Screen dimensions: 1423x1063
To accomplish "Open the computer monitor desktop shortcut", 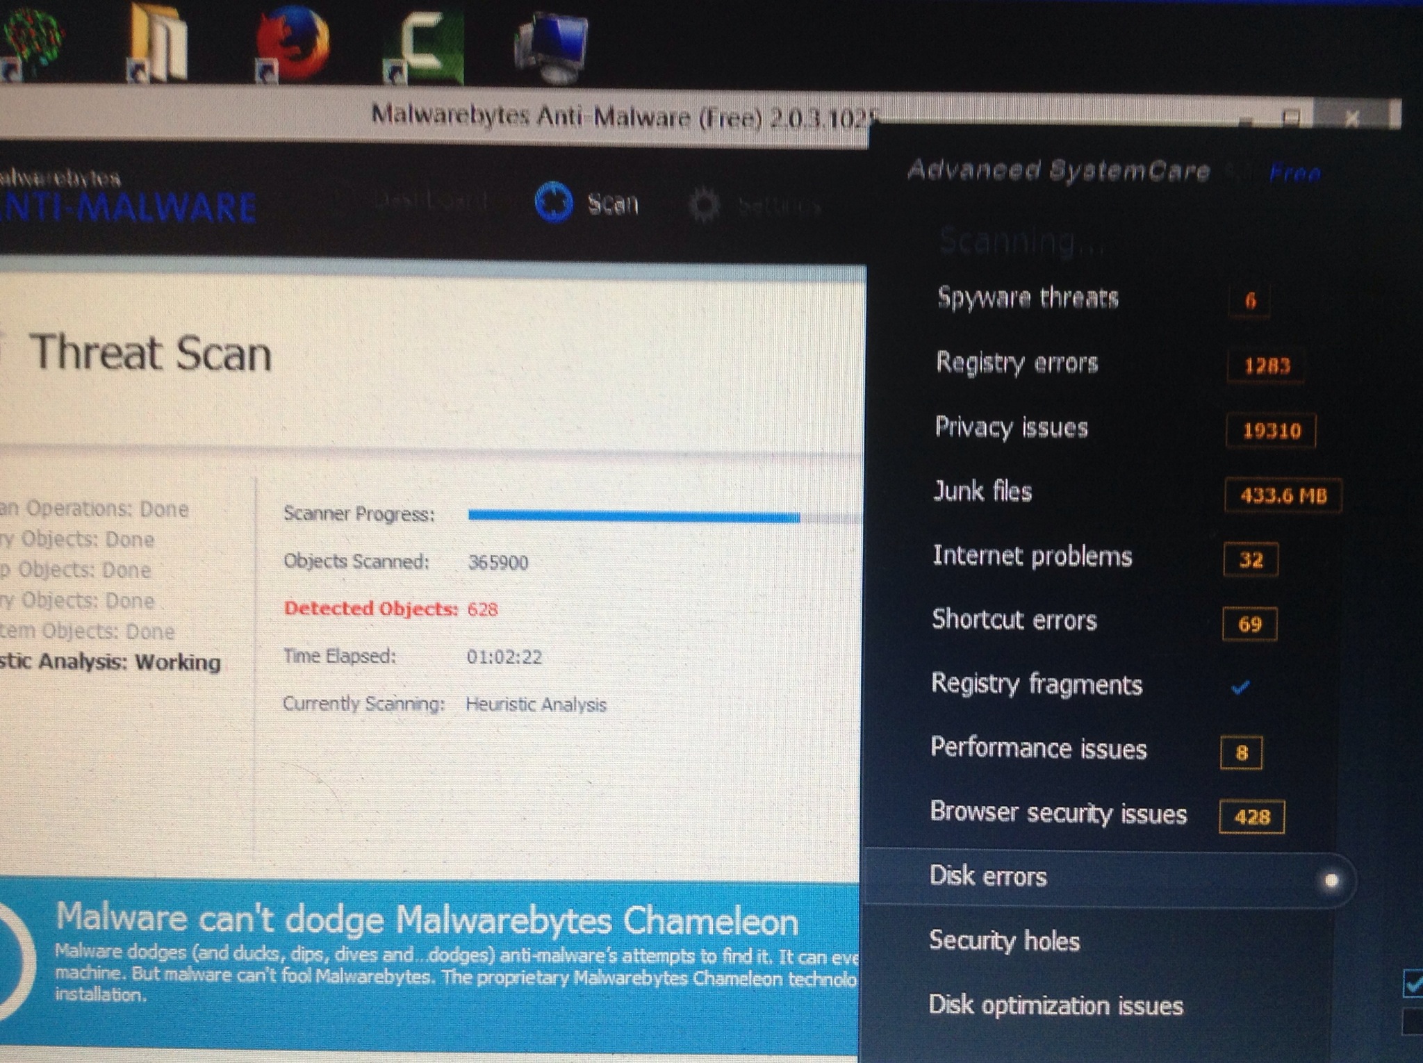I will (551, 47).
